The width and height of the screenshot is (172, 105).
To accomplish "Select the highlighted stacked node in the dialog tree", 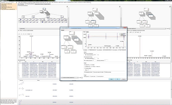I will click(76, 40).
